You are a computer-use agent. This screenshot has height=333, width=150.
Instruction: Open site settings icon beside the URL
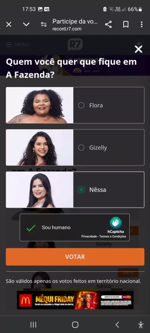pyautogui.click(x=44, y=24)
